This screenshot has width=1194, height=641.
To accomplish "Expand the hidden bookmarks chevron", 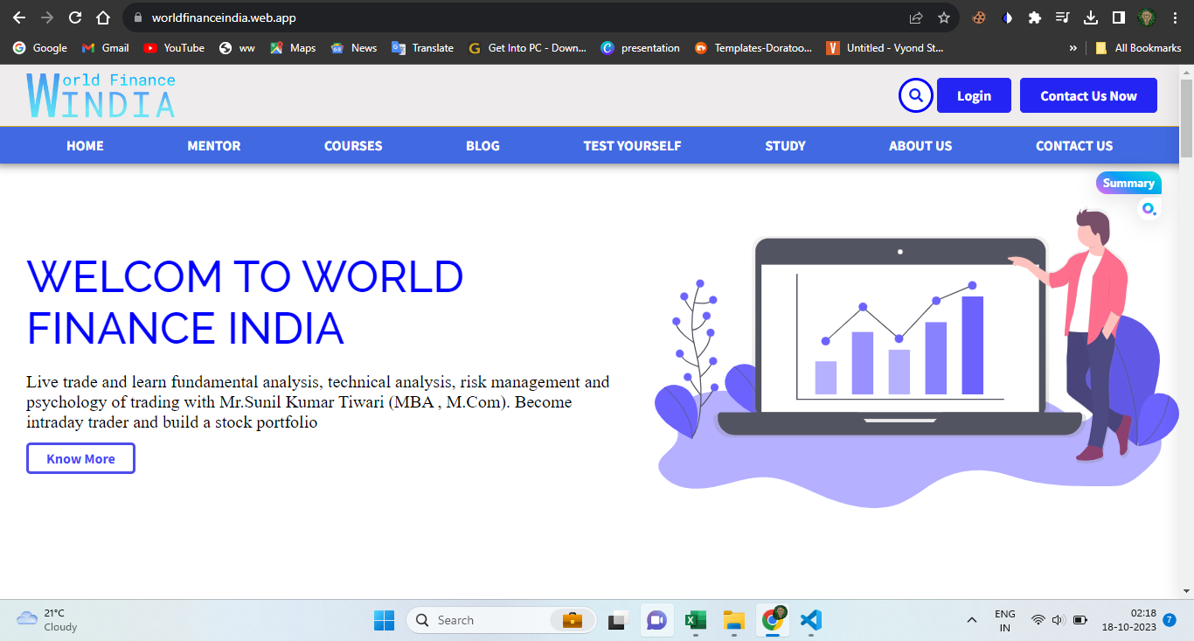I will click(1073, 48).
